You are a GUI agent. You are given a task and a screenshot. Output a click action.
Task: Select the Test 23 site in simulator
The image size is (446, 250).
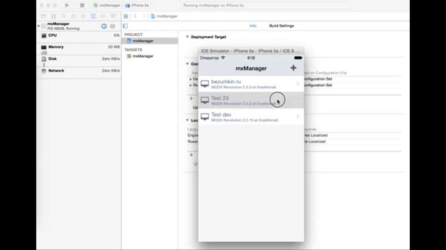pyautogui.click(x=251, y=100)
